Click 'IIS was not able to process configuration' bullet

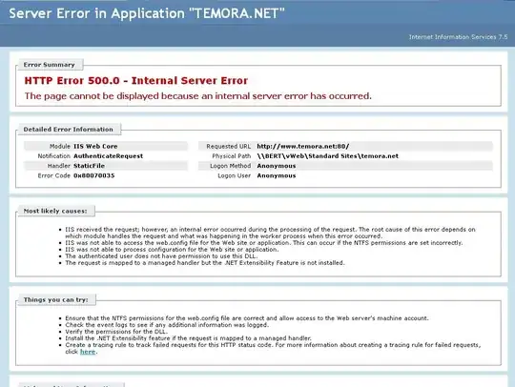(172, 250)
